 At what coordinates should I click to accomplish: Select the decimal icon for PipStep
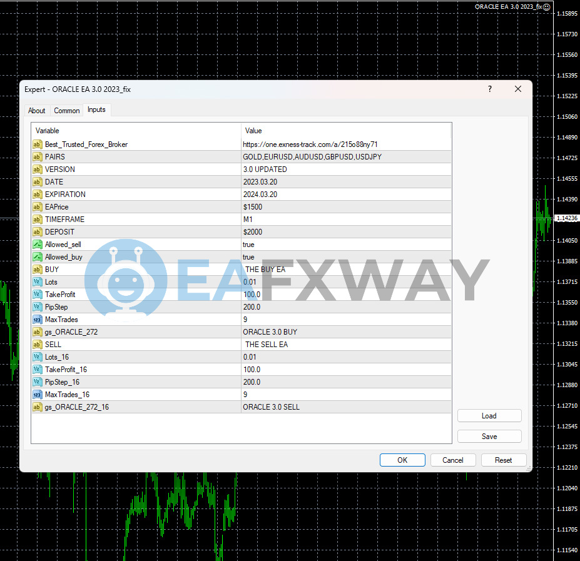click(x=38, y=307)
